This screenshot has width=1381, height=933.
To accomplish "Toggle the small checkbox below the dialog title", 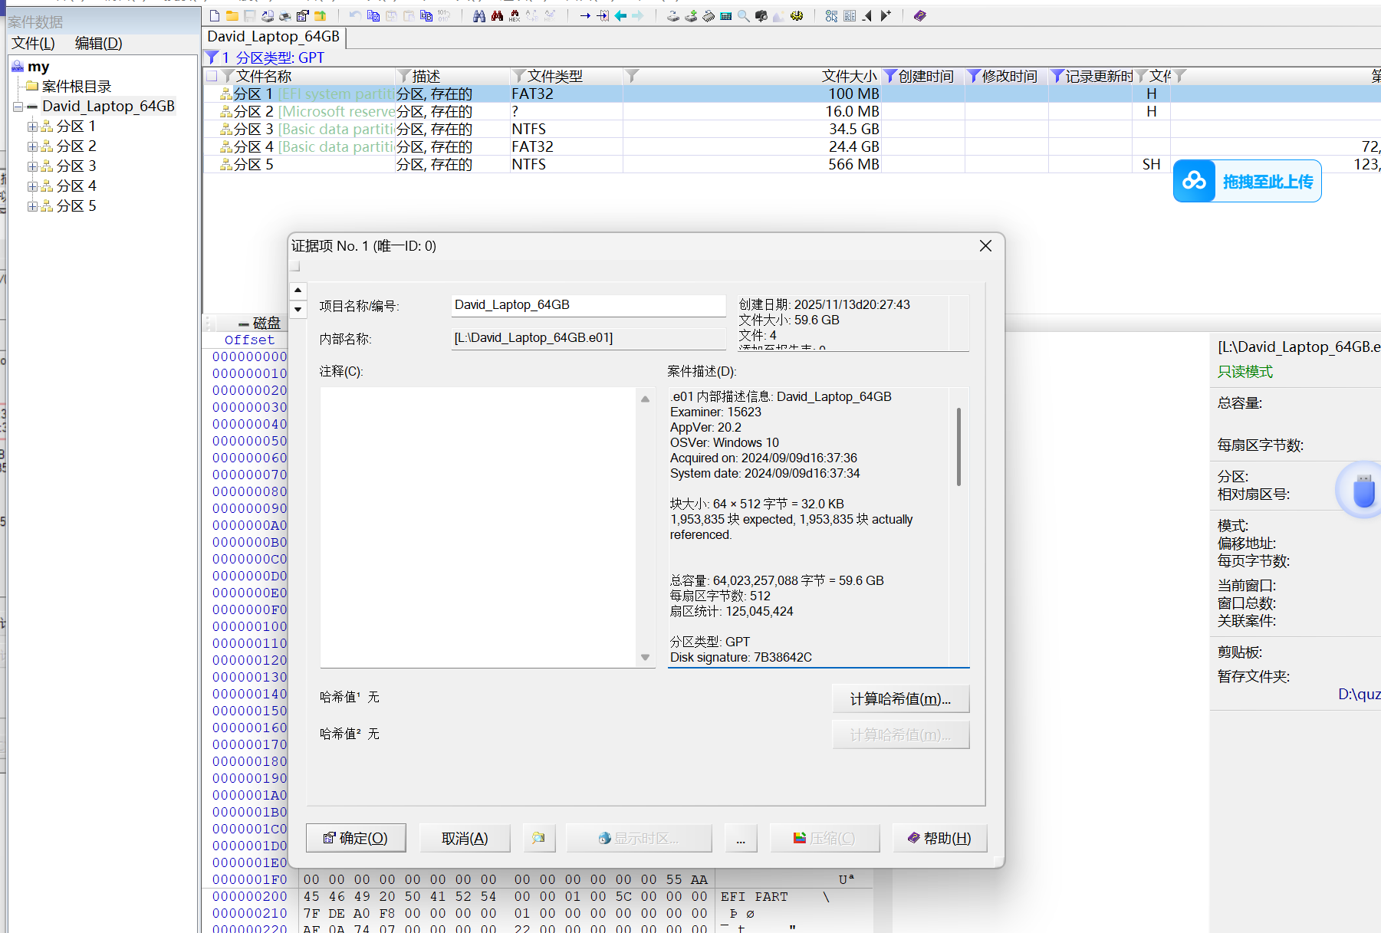I will click(x=294, y=265).
